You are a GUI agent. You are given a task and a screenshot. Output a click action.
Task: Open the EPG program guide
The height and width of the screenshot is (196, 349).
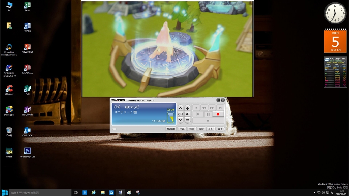210,129
